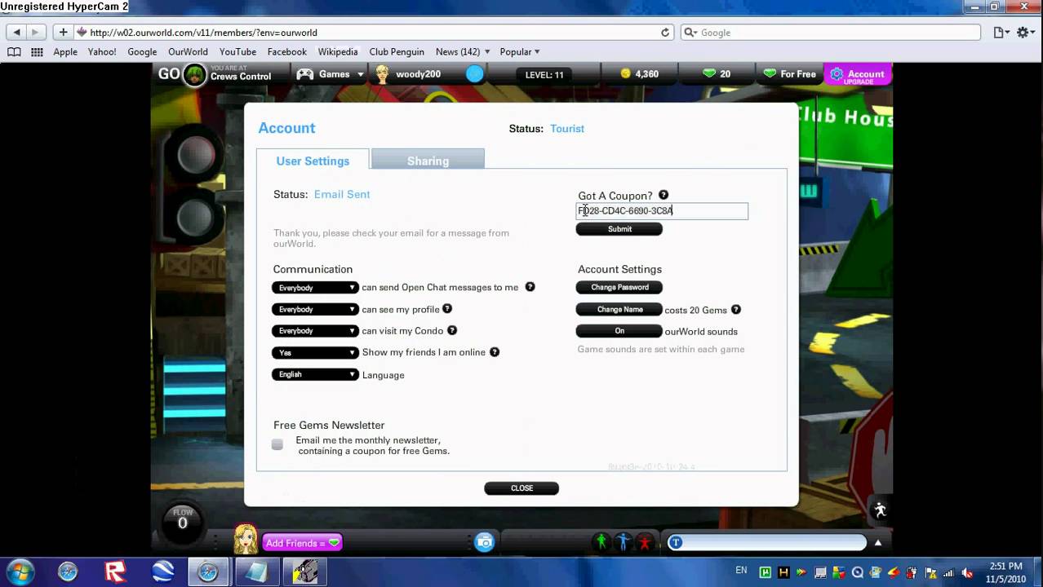Open the Show friends online Yes dropdown
Screen dimensions: 1043x587
[315, 353]
